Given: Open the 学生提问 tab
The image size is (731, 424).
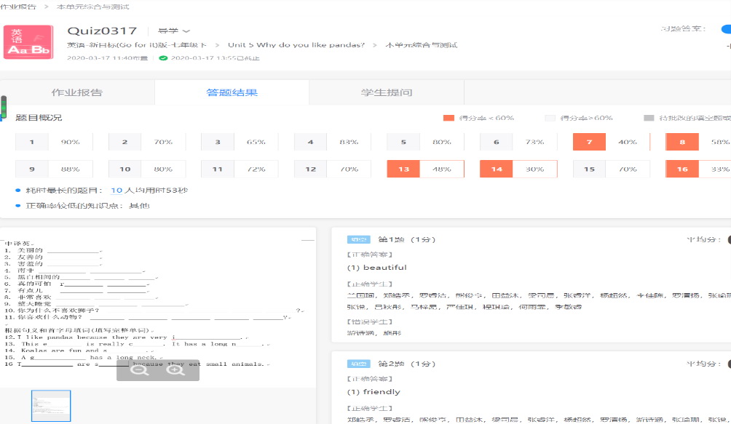Looking at the screenshot, I should (387, 92).
